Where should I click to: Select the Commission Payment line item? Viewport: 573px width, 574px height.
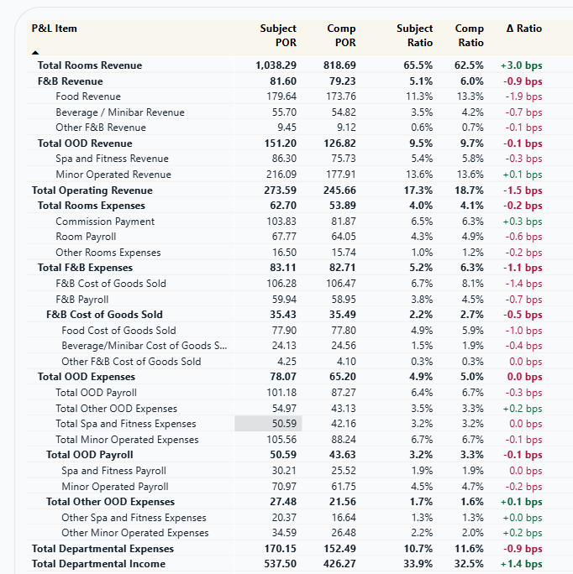coord(105,222)
